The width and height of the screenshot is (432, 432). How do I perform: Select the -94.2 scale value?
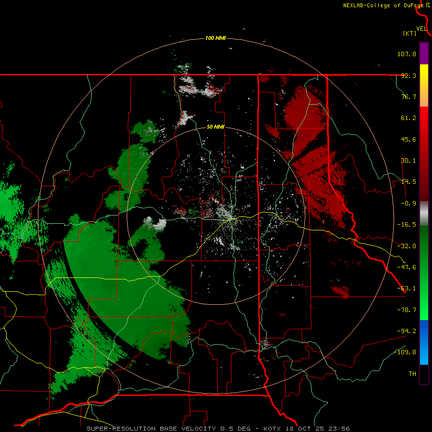coord(407,331)
